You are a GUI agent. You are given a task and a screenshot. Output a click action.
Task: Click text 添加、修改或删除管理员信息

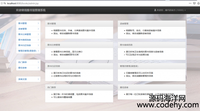[139, 76]
